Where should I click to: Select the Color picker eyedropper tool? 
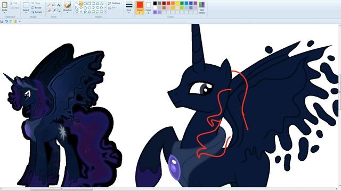point(54,11)
